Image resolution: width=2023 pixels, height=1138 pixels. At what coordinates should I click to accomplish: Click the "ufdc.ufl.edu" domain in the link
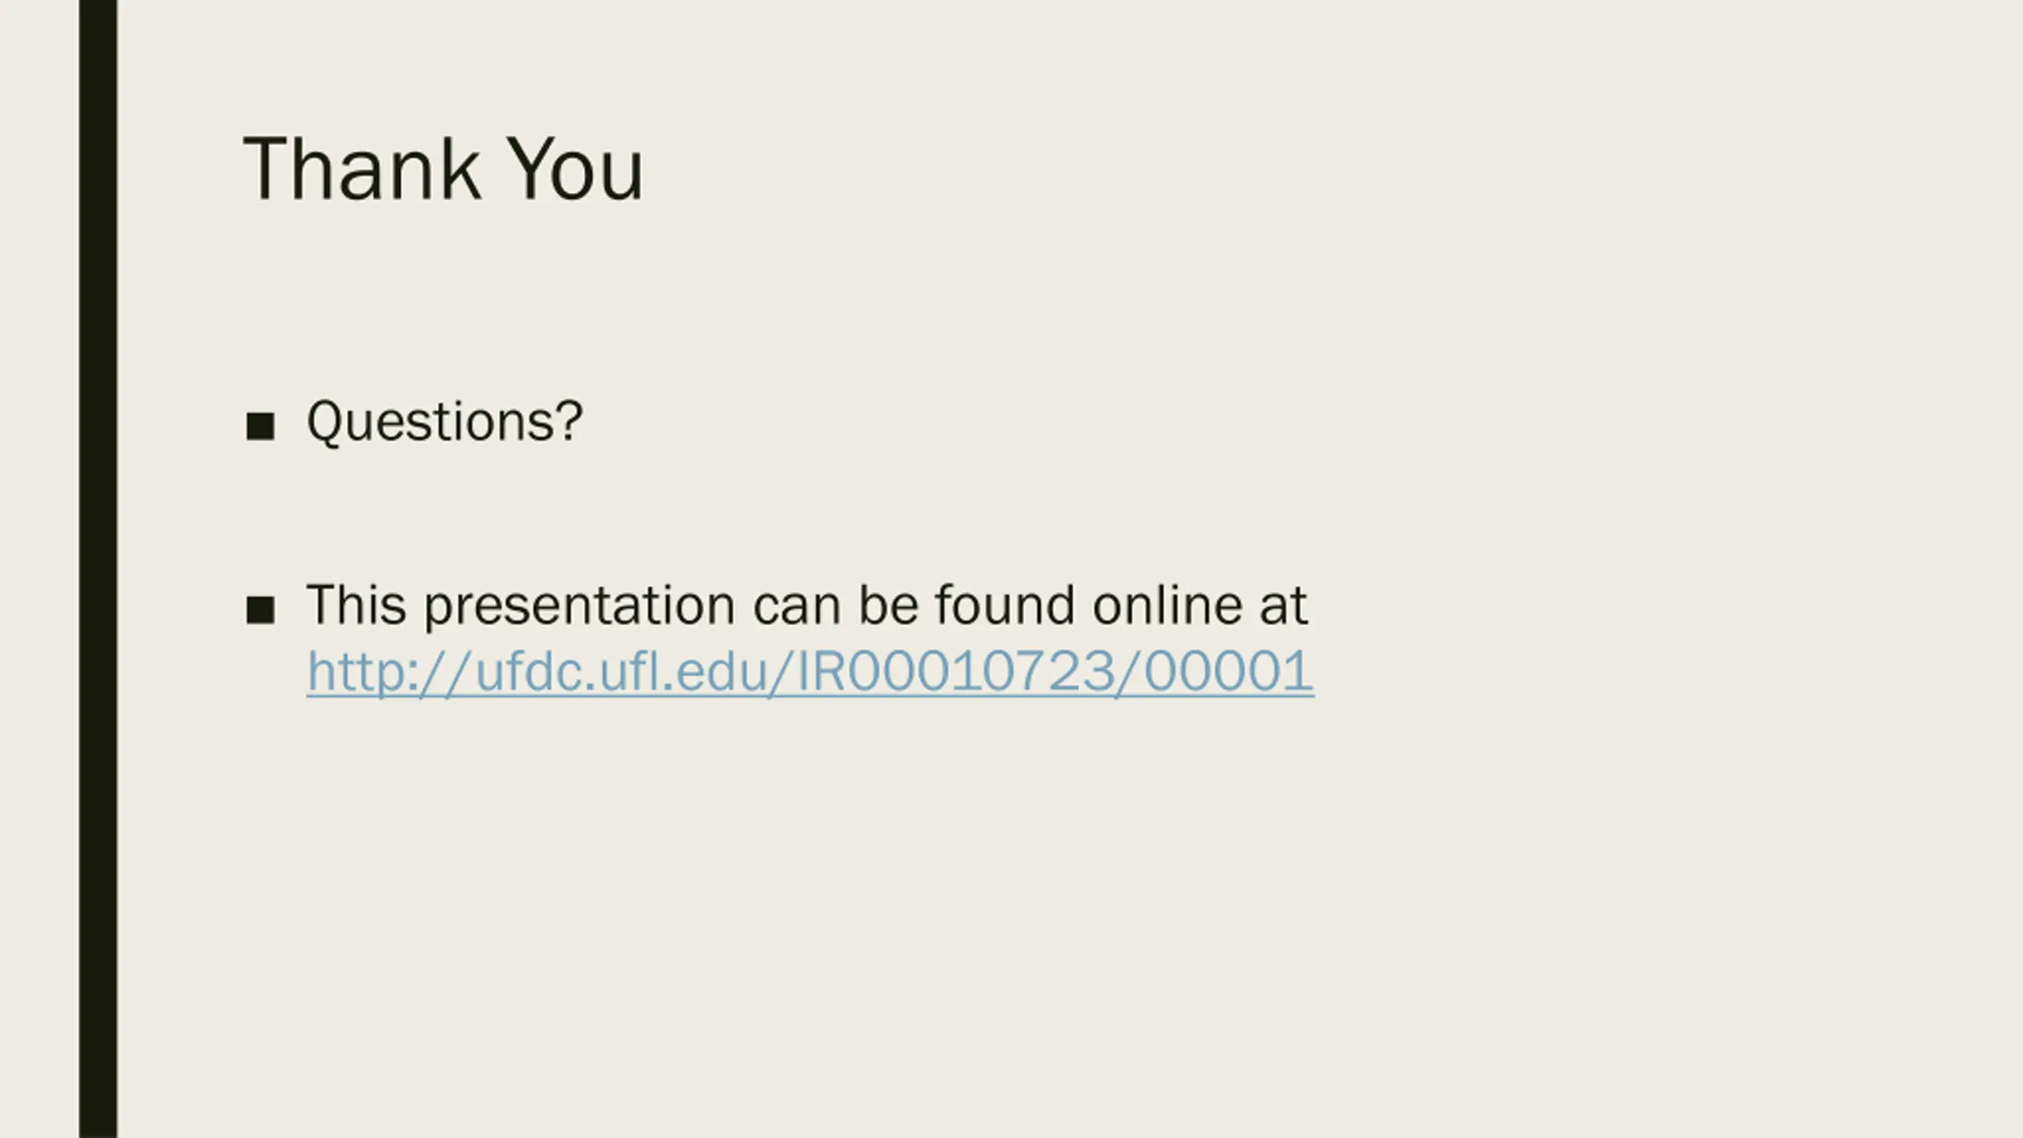pos(620,672)
